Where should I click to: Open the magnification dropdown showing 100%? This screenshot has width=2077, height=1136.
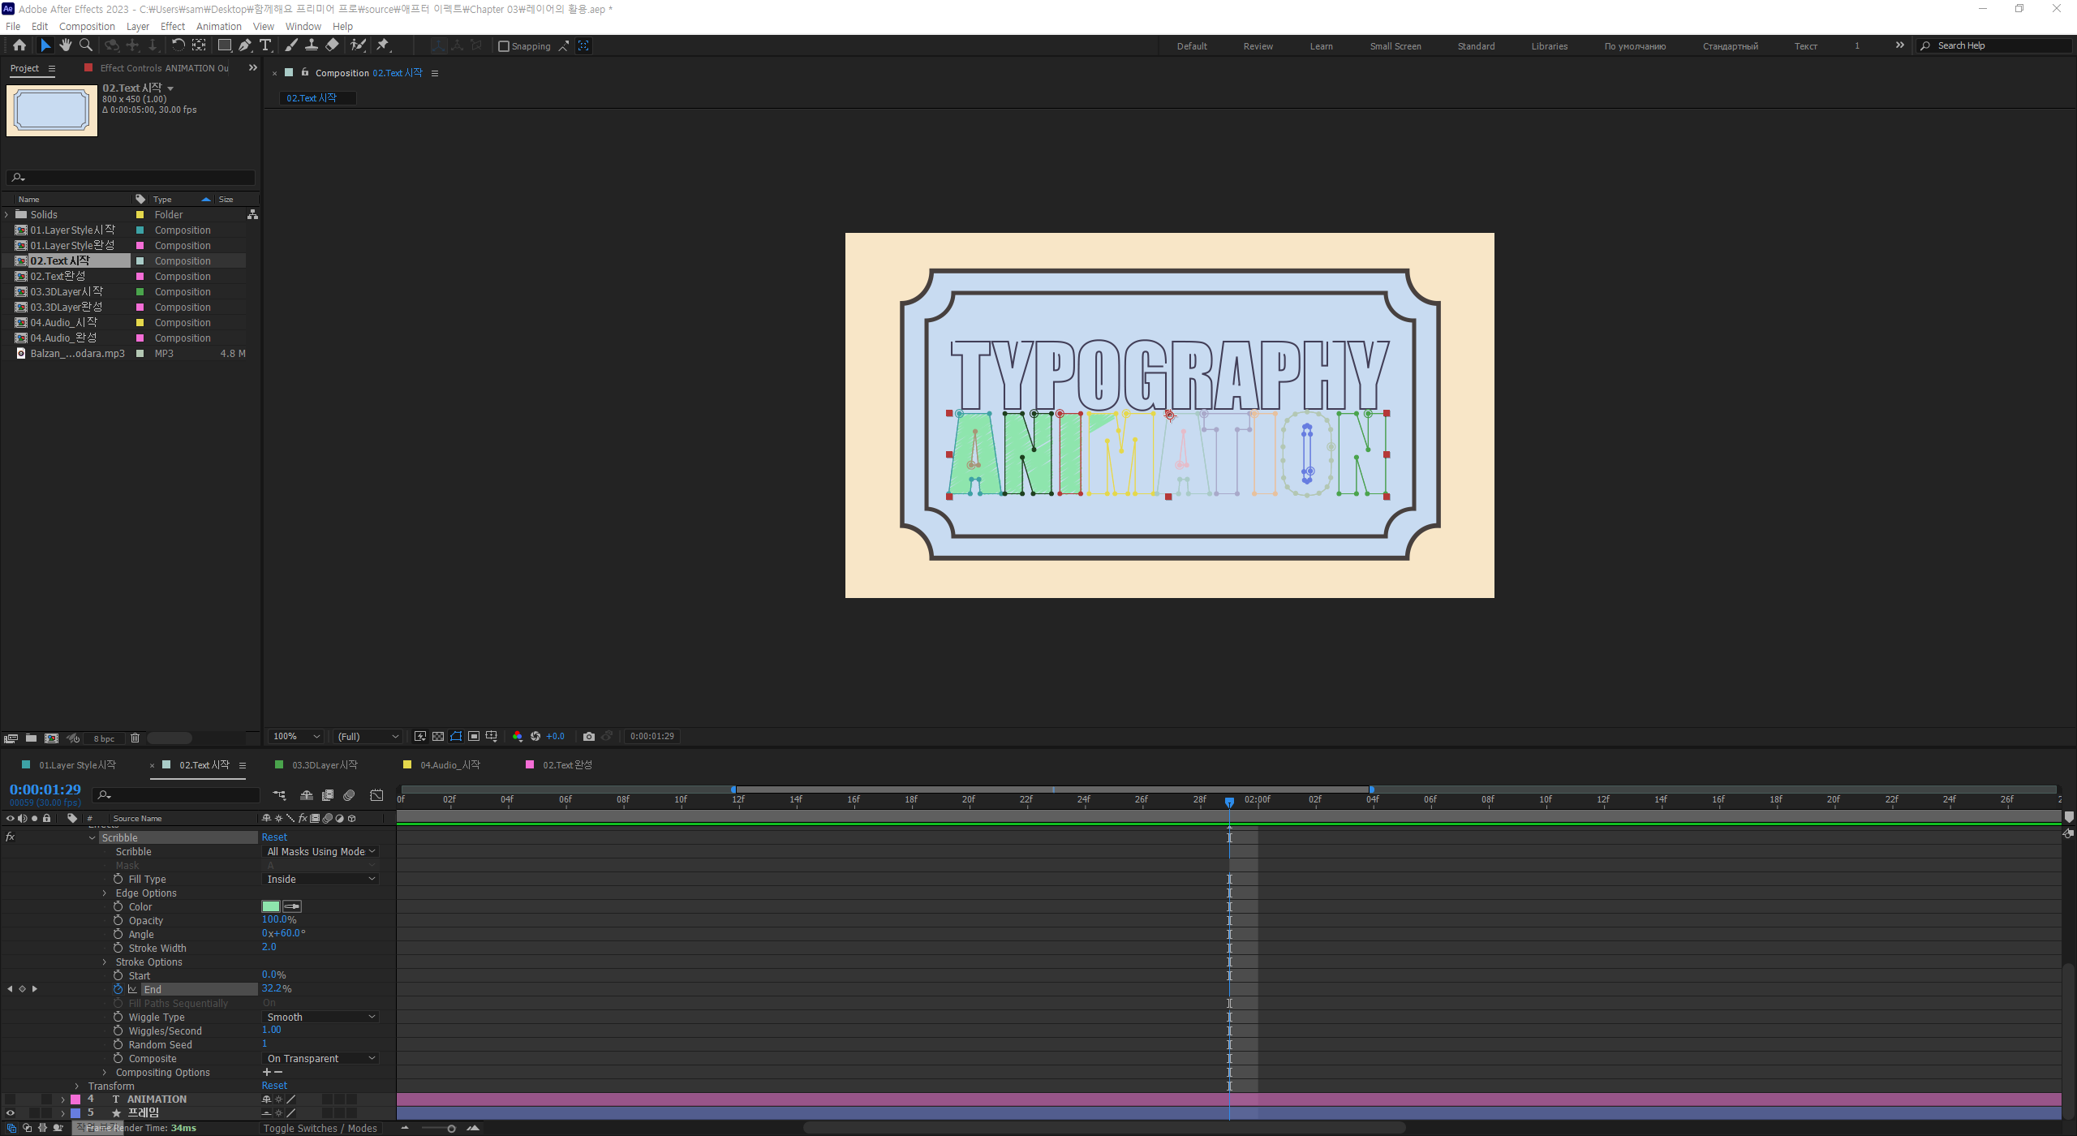296,737
